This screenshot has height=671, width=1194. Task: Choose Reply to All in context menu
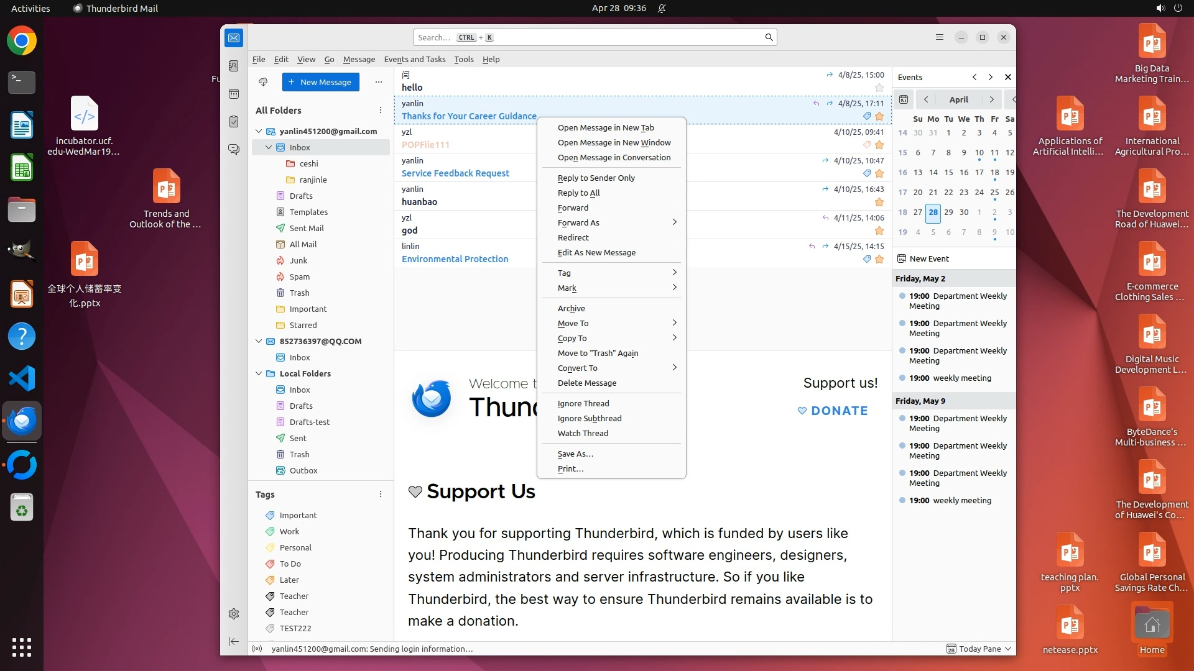578,193
